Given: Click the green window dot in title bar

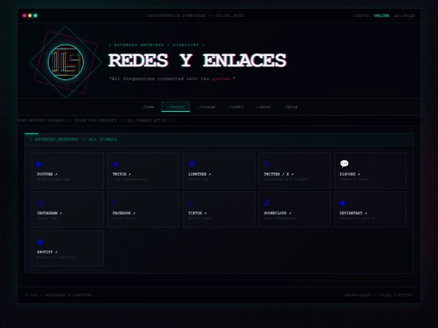Looking at the screenshot, I should 36,15.
